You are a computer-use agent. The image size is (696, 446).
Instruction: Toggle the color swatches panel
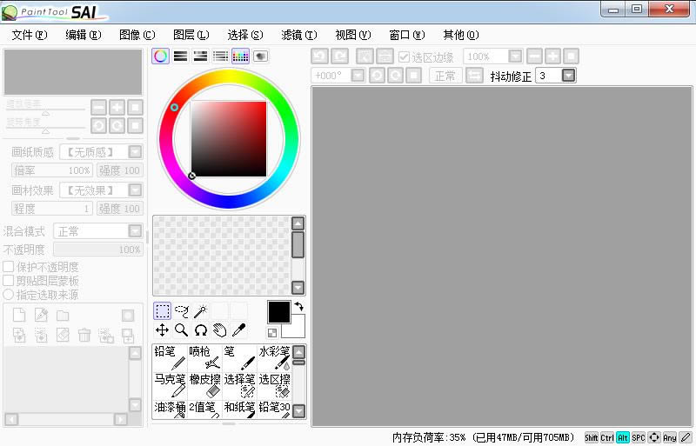(241, 57)
